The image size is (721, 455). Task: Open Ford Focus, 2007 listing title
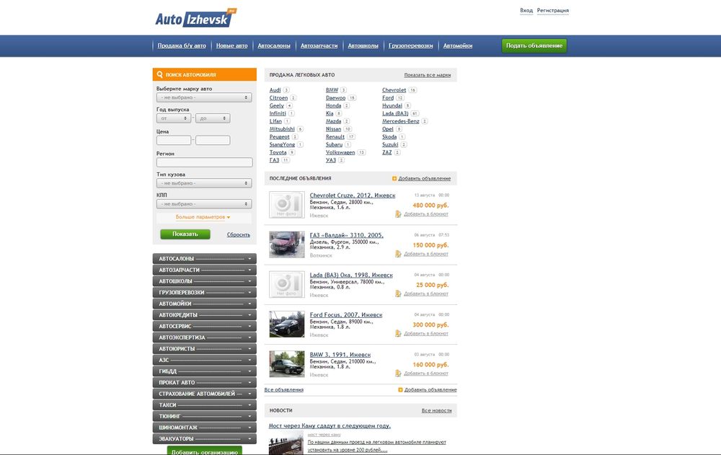[x=346, y=315]
